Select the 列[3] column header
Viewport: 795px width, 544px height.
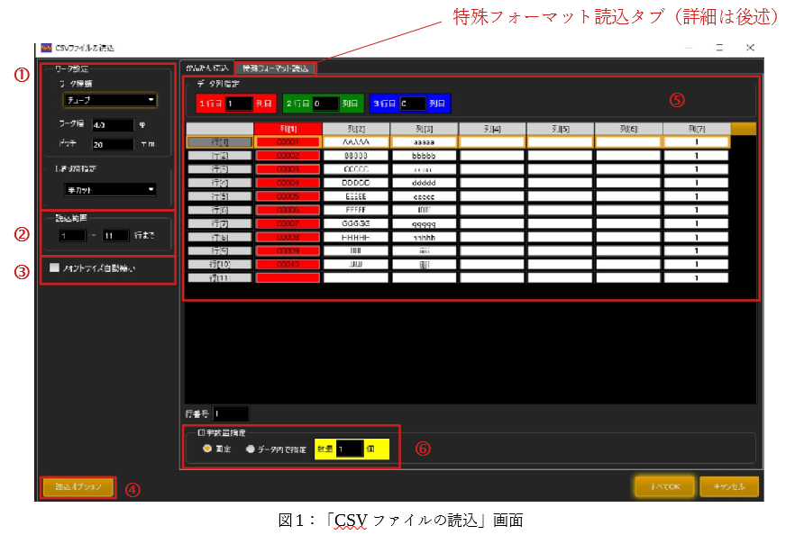tap(424, 129)
